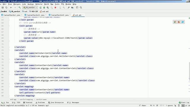Click the web-app breadcrumb below editor
Screen dimensions: 190x107
click(x=13, y=99)
